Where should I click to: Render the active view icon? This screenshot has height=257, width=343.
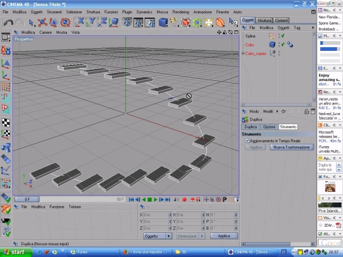pyautogui.click(x=127, y=22)
